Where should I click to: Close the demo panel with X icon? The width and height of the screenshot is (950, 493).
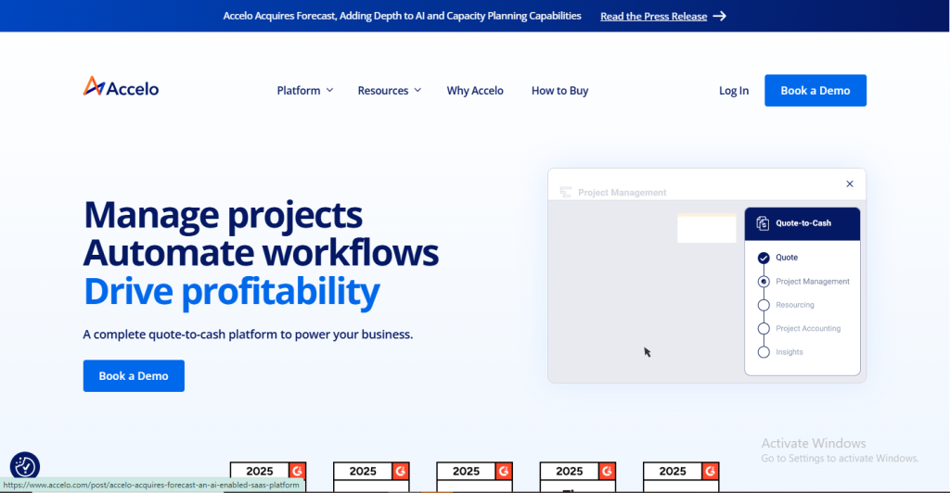(849, 184)
